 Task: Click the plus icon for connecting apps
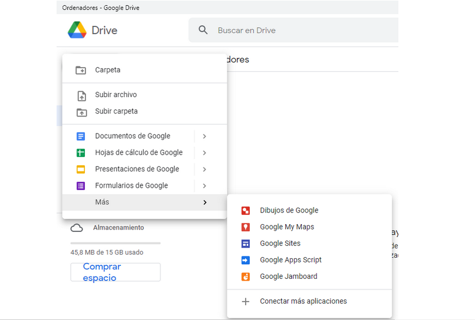pyautogui.click(x=246, y=301)
